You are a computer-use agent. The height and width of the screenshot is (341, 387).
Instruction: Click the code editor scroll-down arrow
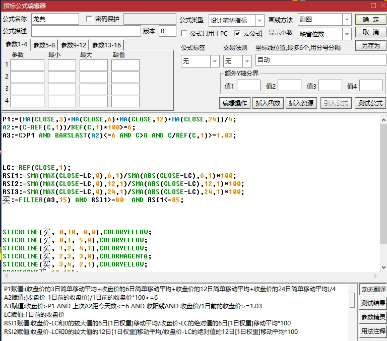383,267
